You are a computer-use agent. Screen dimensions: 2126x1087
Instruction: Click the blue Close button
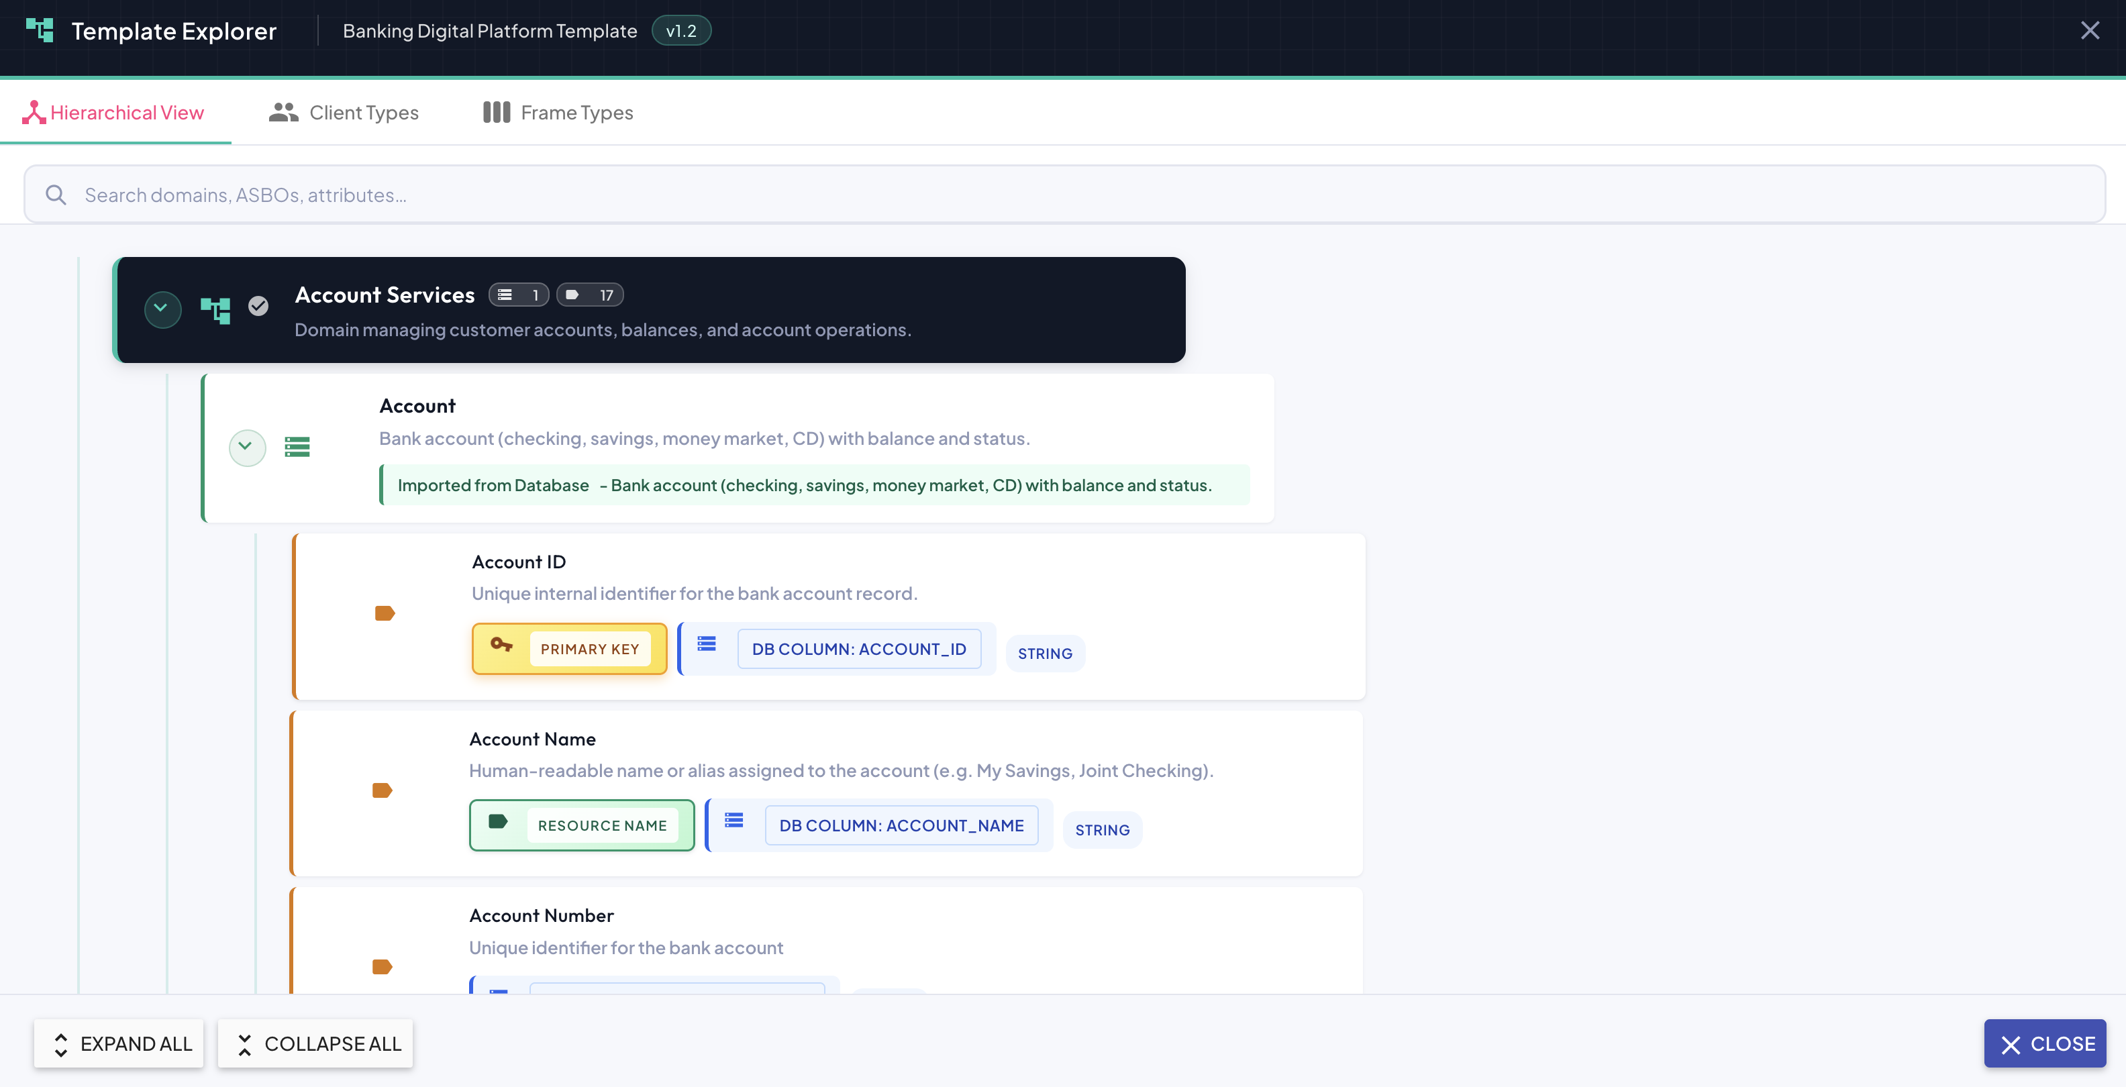coord(2045,1044)
